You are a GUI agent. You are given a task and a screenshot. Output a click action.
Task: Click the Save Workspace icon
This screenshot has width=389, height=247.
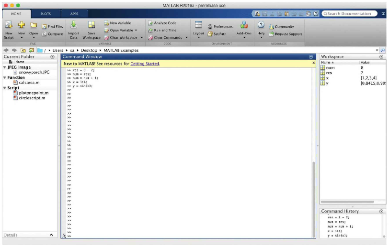click(x=92, y=25)
